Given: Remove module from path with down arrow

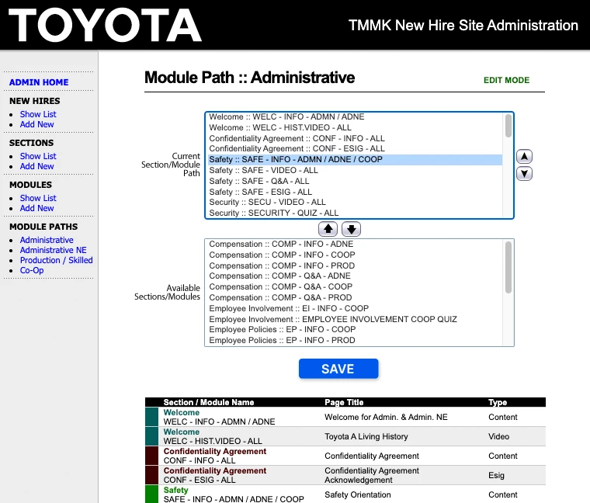Looking at the screenshot, I should [x=351, y=229].
